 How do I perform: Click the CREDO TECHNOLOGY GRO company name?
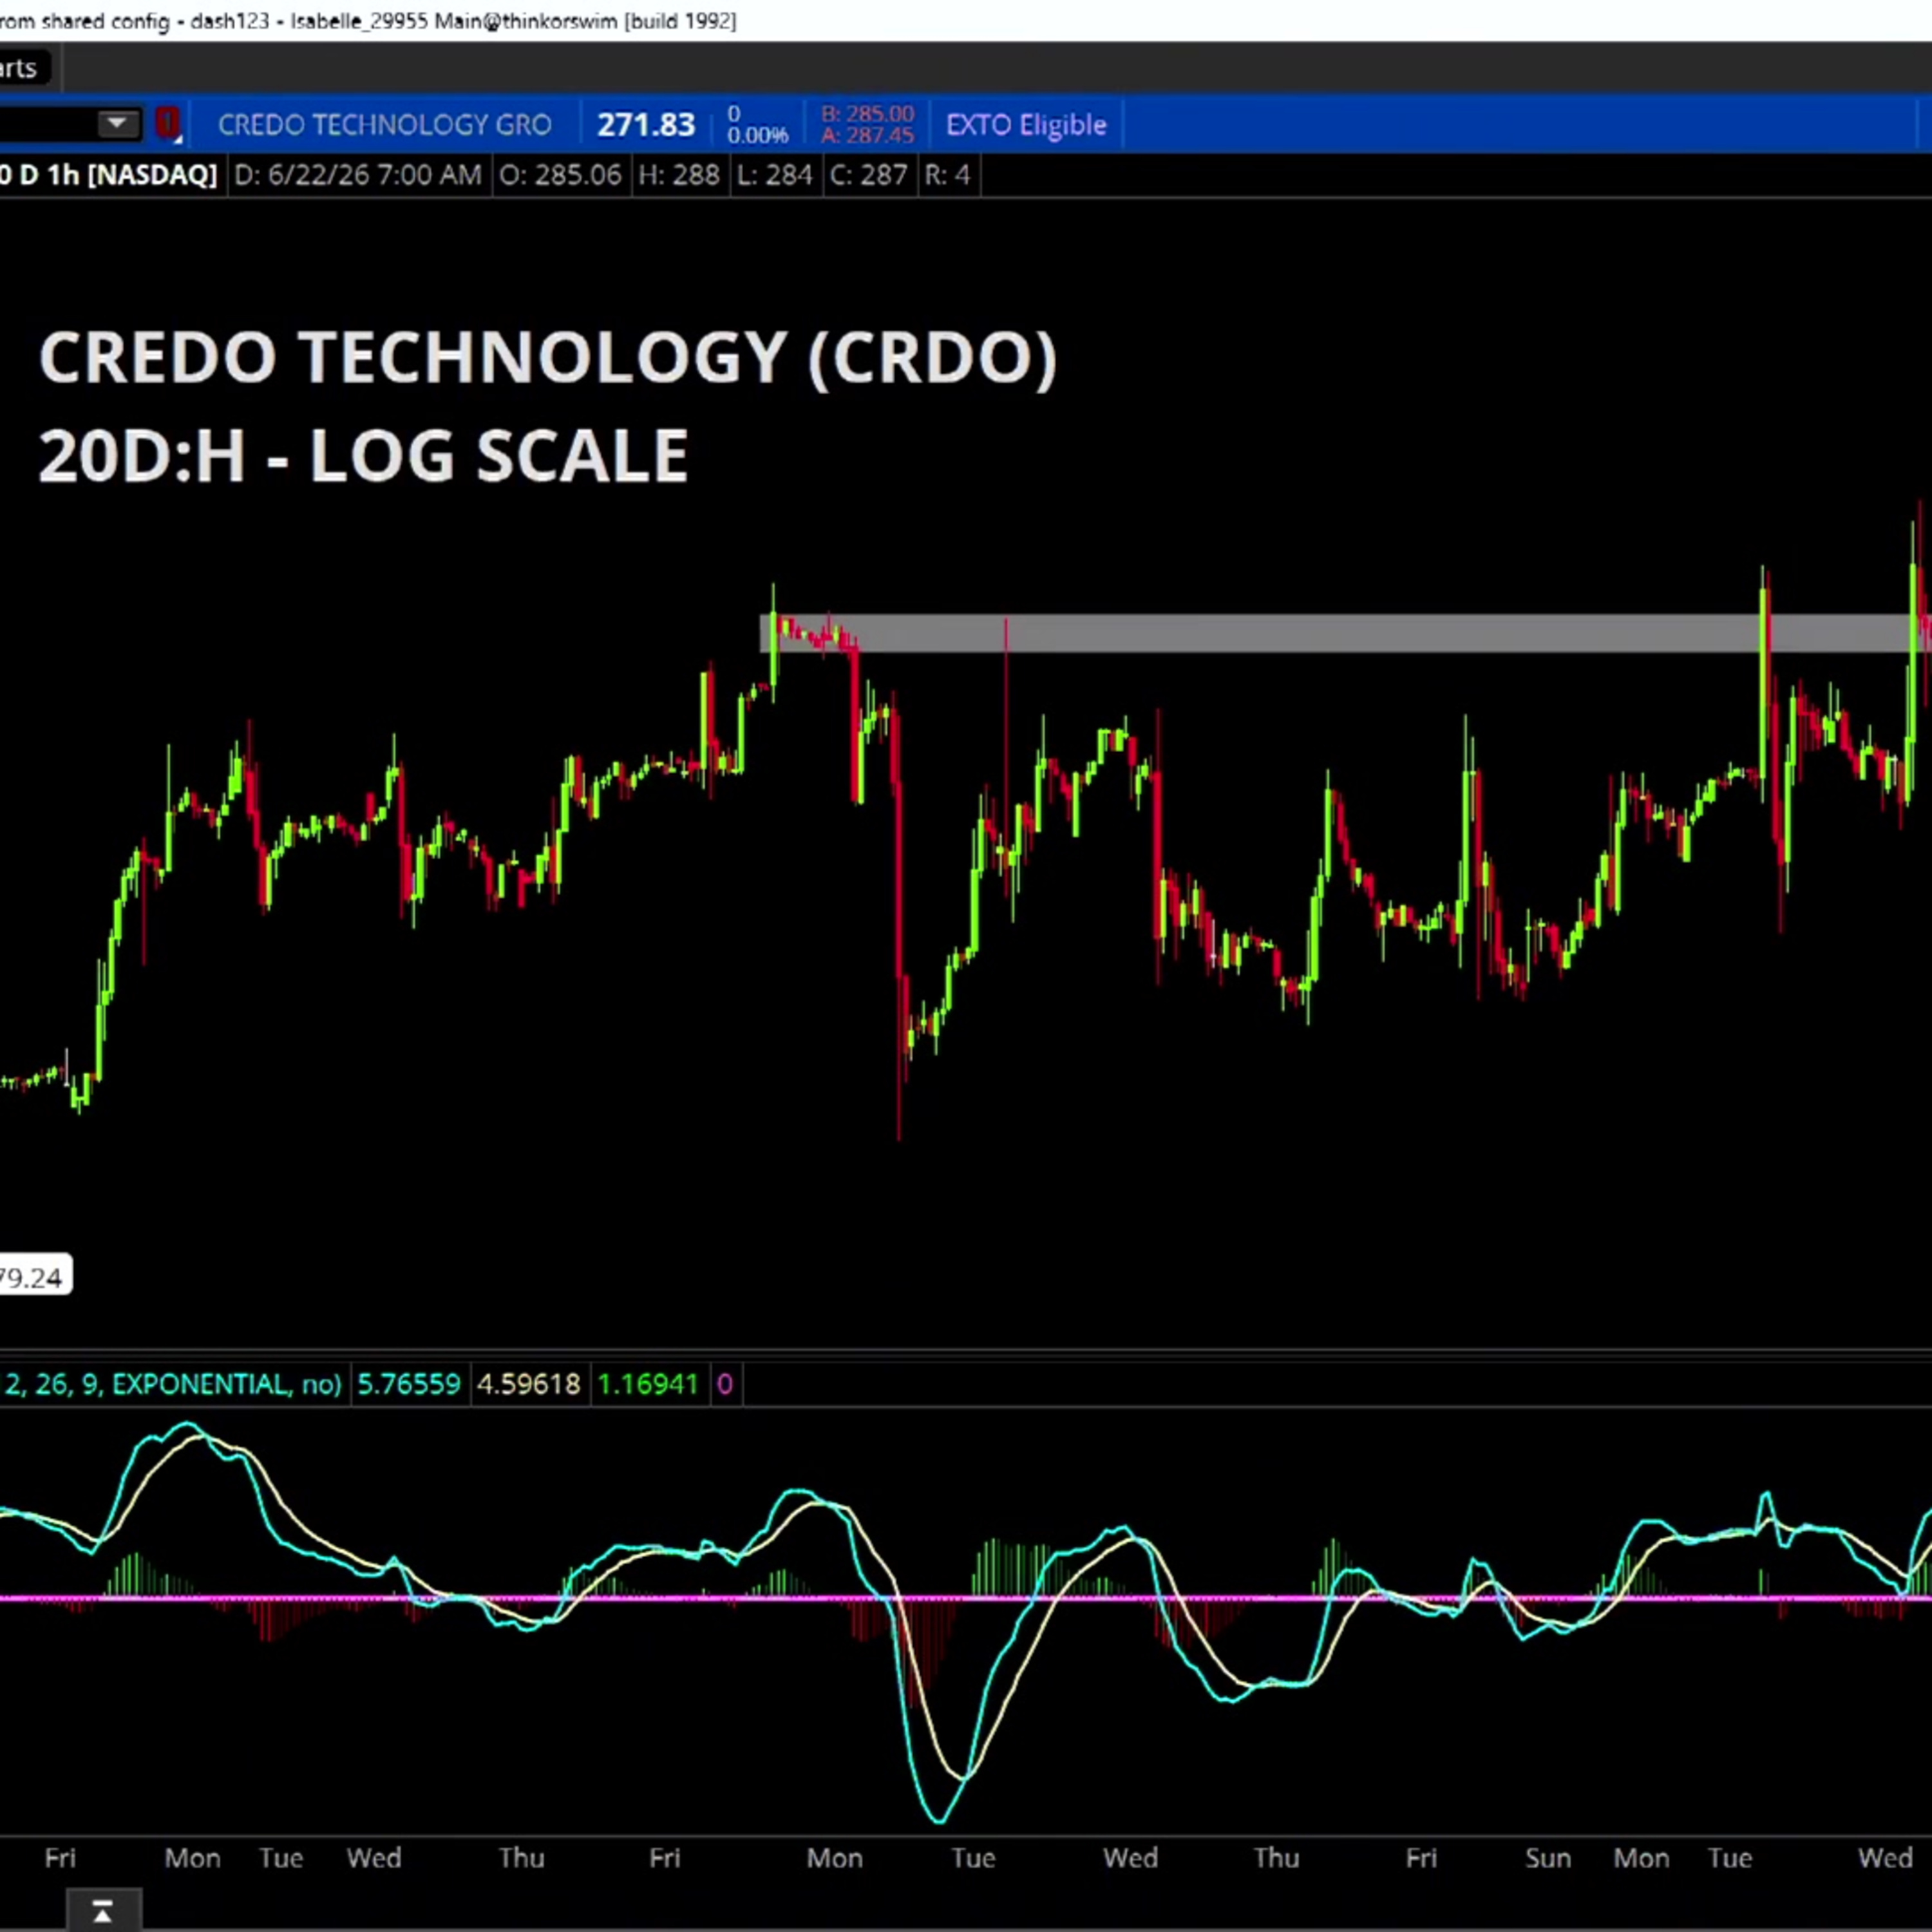(x=384, y=125)
